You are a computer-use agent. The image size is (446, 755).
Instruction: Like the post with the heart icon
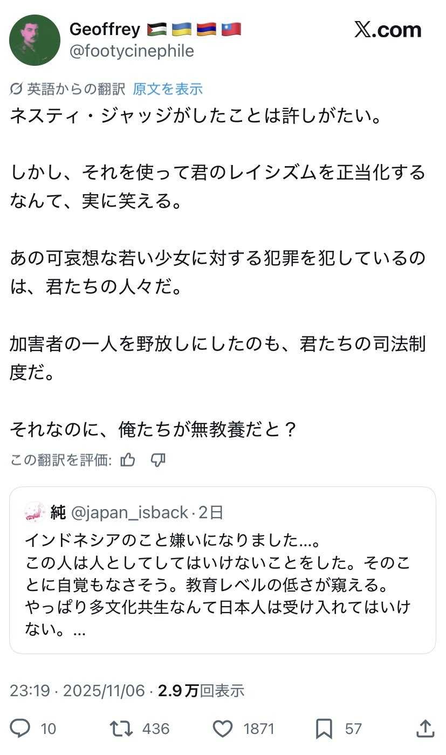222,729
